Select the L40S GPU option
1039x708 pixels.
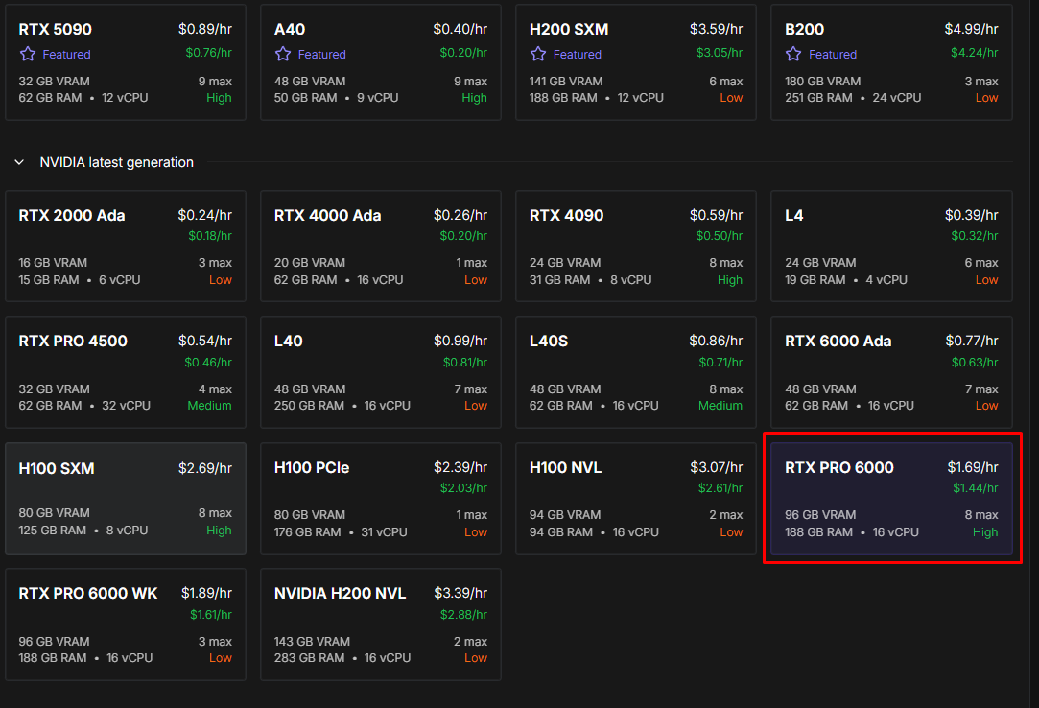(x=635, y=372)
